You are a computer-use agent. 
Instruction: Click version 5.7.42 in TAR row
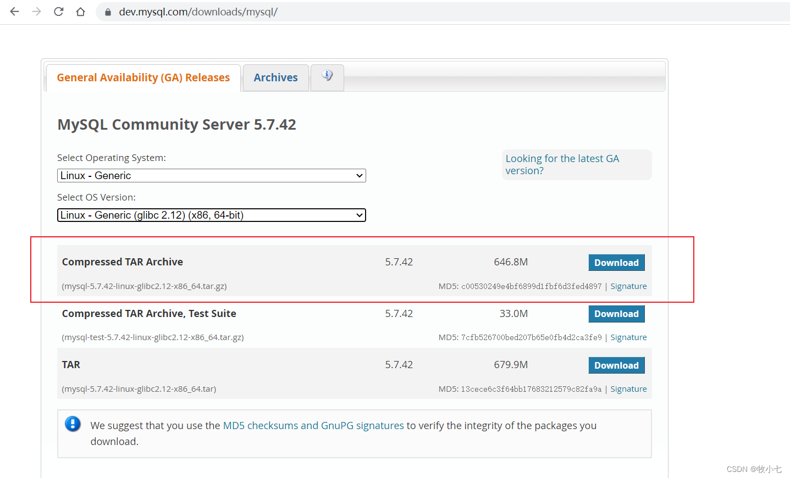click(399, 365)
